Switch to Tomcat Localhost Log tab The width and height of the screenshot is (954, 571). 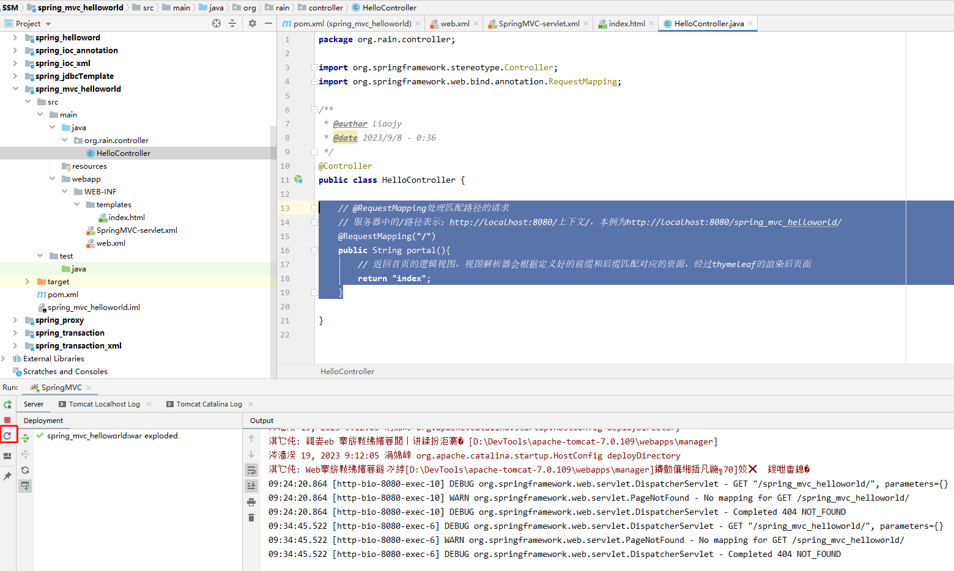pos(105,404)
